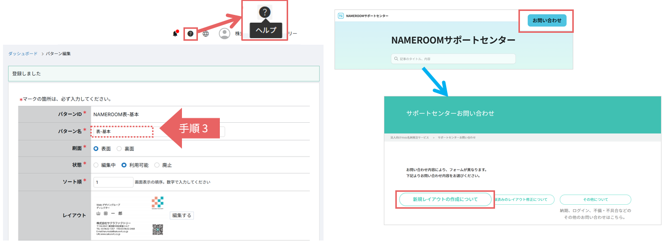Choose レイアウト修正について button
This screenshot has height=243, width=664.
pos(523,200)
